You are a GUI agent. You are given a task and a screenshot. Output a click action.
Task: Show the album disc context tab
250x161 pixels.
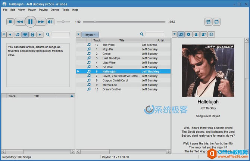(188, 34)
